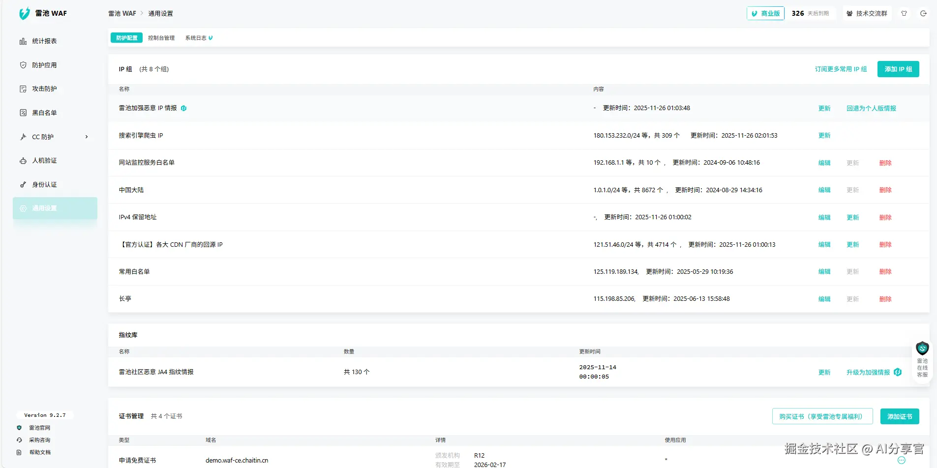Click the 雷池 WAF logo icon
The height and width of the screenshot is (468, 937).
click(x=24, y=13)
